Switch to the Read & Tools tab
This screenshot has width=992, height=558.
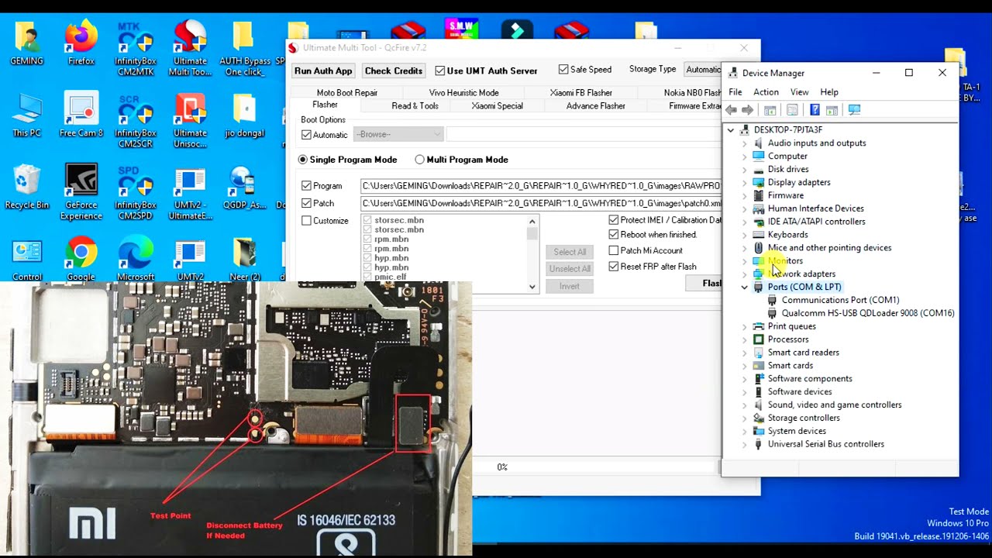pyautogui.click(x=415, y=106)
